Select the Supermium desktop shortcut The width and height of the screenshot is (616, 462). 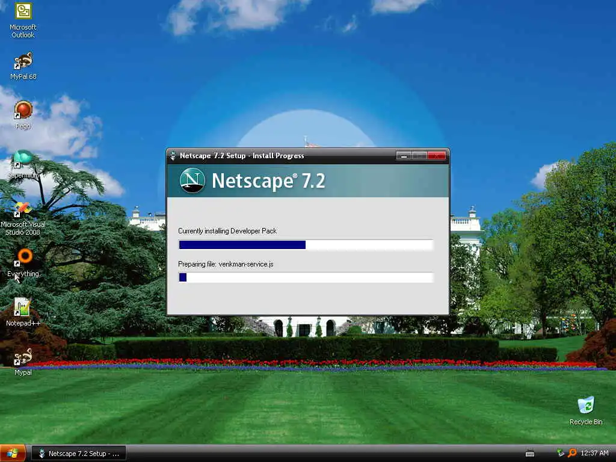23,164
